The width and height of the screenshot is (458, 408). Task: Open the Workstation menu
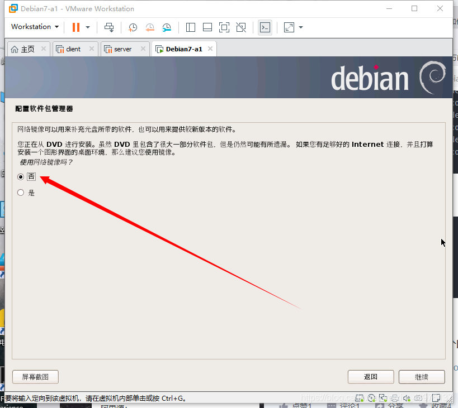(35, 27)
